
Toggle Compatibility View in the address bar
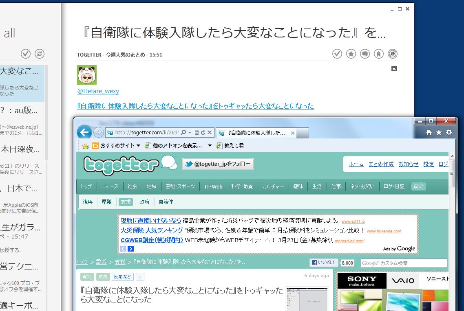click(197, 132)
